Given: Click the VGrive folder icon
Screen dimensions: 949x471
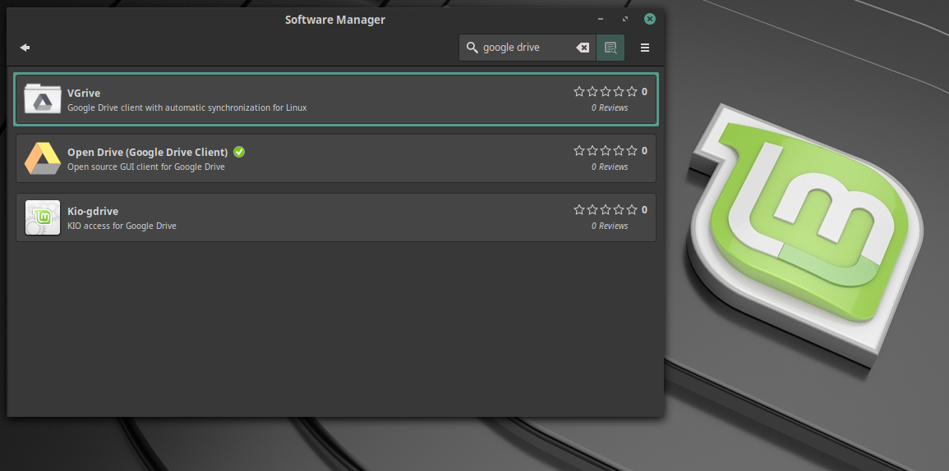Looking at the screenshot, I should [x=43, y=98].
